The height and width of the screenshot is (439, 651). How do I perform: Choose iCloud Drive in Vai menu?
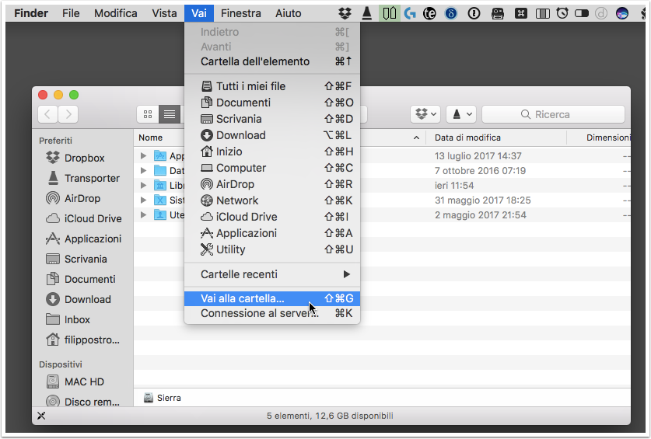click(272, 217)
